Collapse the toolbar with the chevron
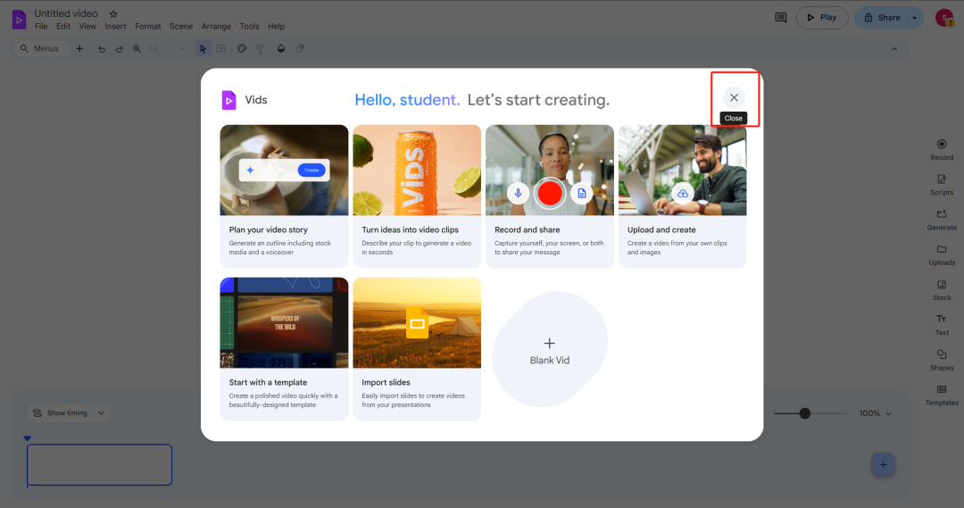The height and width of the screenshot is (508, 964). tap(894, 49)
